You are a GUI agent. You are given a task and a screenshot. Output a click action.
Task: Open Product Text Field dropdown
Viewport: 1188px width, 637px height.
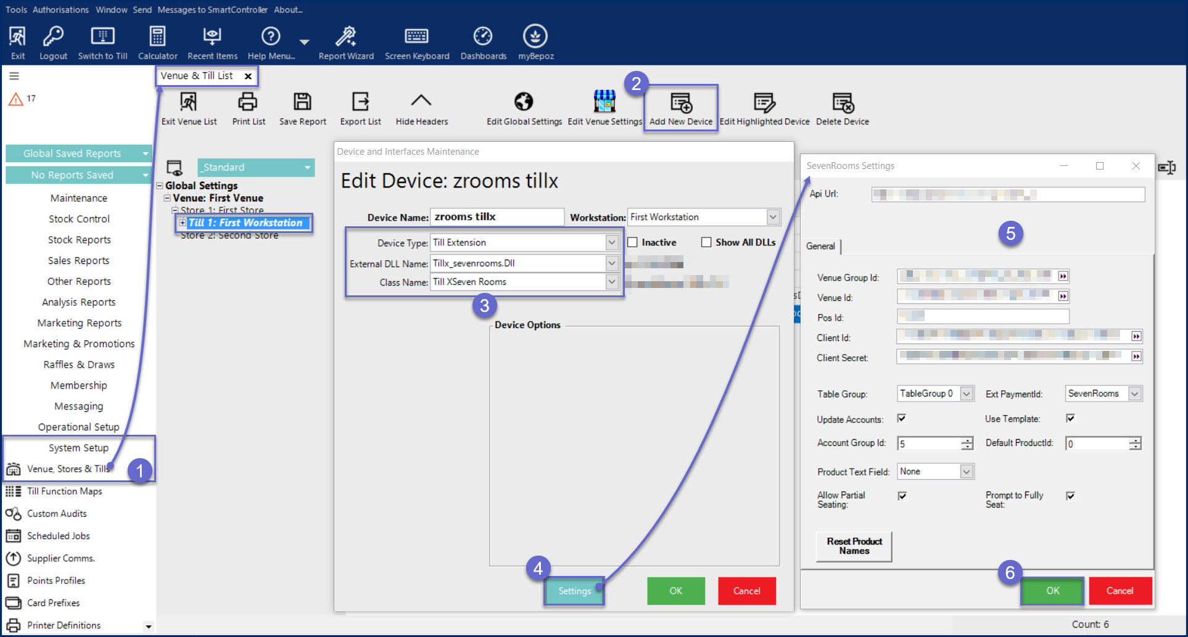click(x=967, y=472)
